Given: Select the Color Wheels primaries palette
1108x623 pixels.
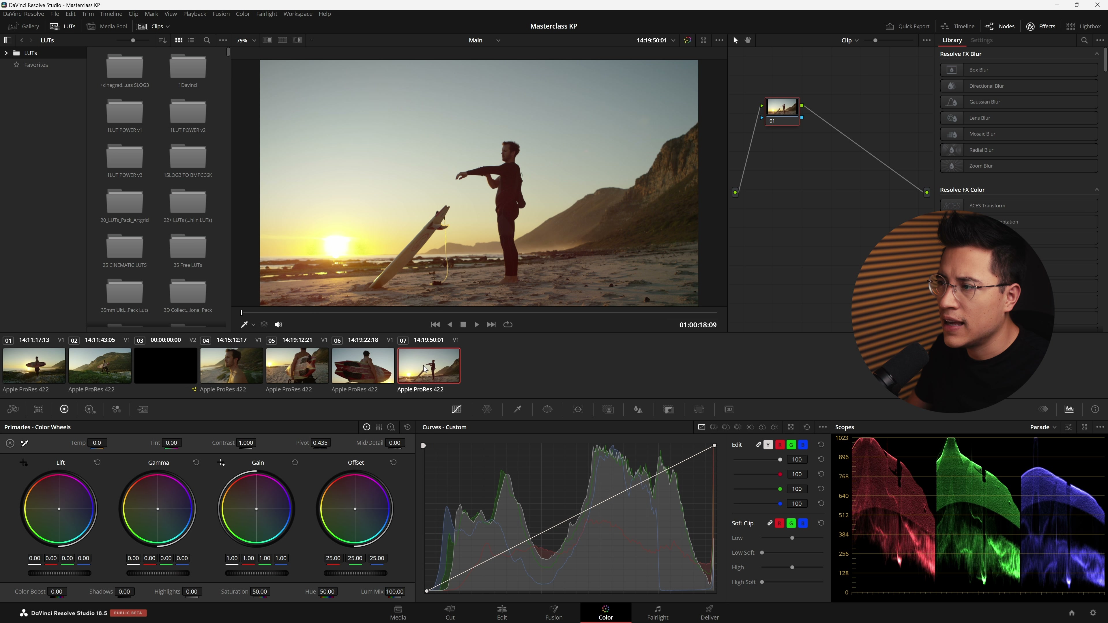Looking at the screenshot, I should (64, 409).
